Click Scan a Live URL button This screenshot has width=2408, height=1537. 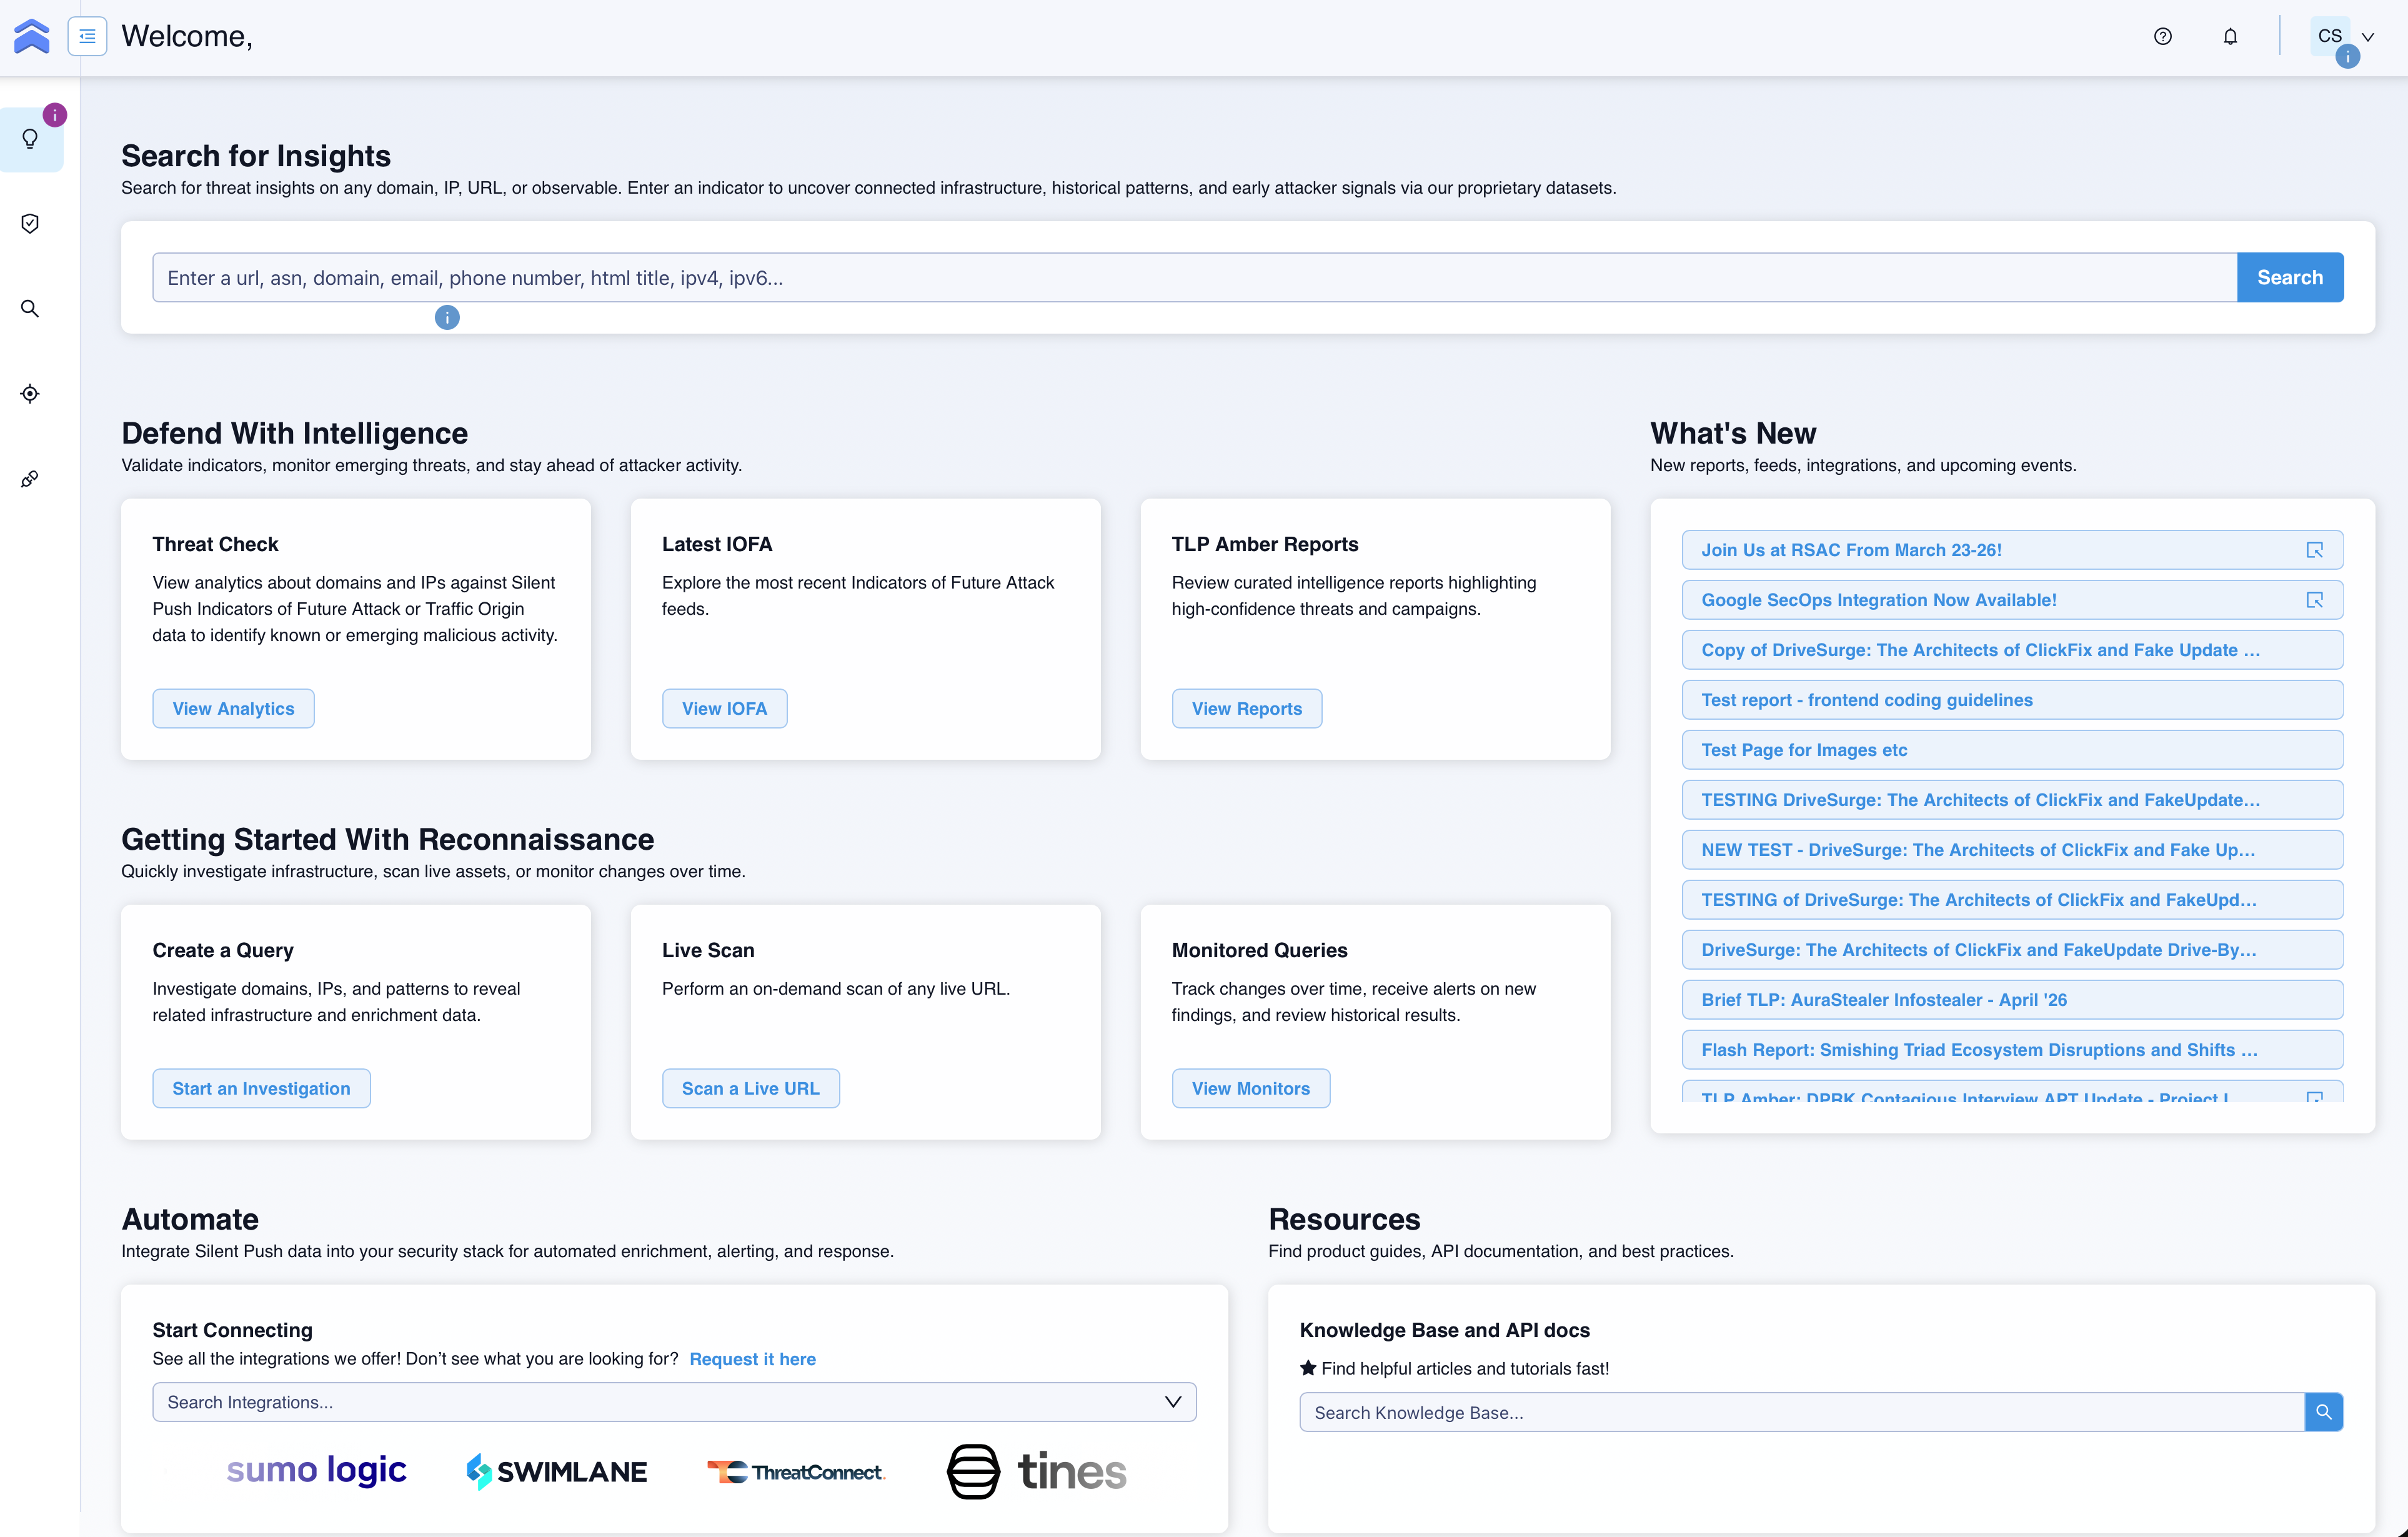pos(750,1088)
